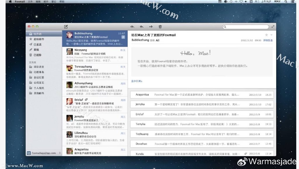Click the paperclip icon on the Xundu row
The image size is (299, 169).
click(x=246, y=154)
